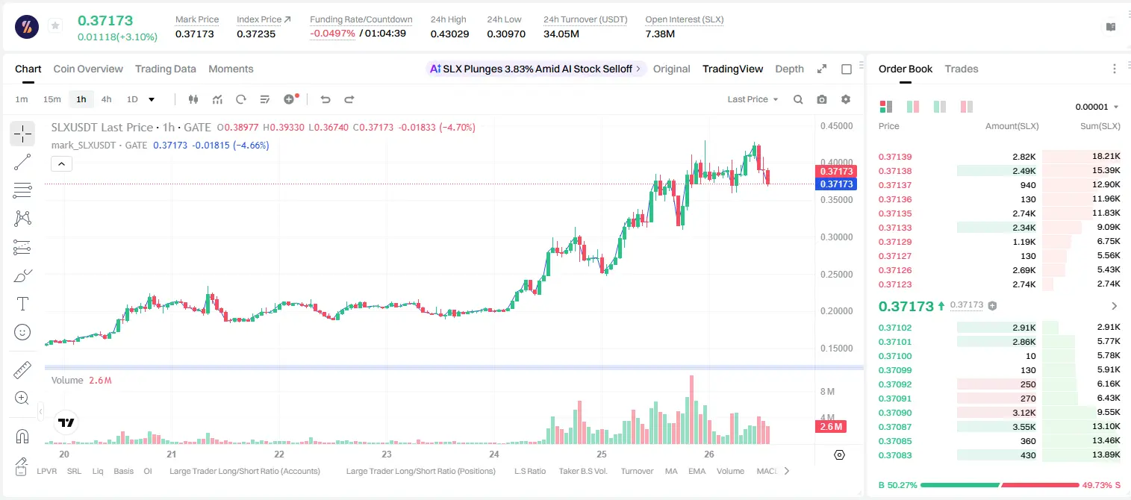The height and width of the screenshot is (500, 1131).
Task: Toggle the square layout box icon
Action: point(847,69)
